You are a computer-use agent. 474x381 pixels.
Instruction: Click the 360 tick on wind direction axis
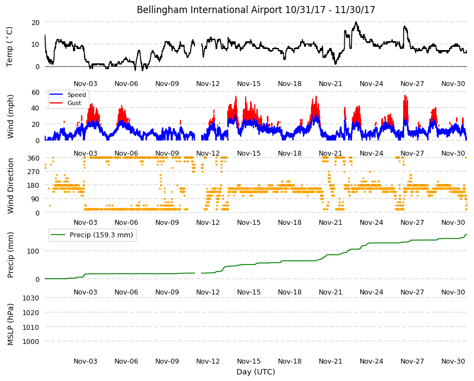click(x=33, y=158)
